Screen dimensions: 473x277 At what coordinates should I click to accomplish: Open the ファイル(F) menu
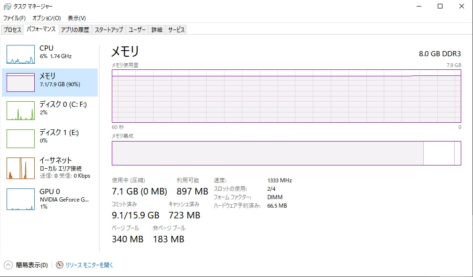(14, 18)
